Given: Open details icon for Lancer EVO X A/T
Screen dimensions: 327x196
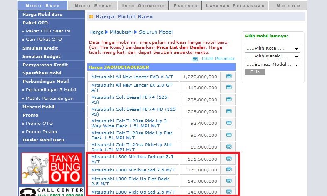Looking at the screenshot, I should (x=229, y=76).
